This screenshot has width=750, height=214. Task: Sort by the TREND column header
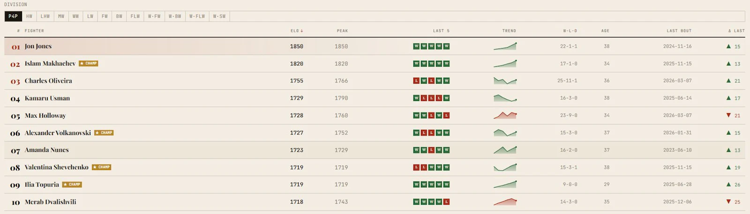tap(509, 31)
